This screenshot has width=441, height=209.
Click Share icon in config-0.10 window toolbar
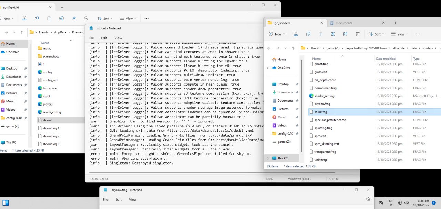(74, 18)
